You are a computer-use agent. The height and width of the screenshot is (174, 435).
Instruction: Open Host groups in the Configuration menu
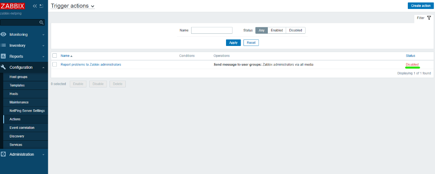(x=18, y=77)
